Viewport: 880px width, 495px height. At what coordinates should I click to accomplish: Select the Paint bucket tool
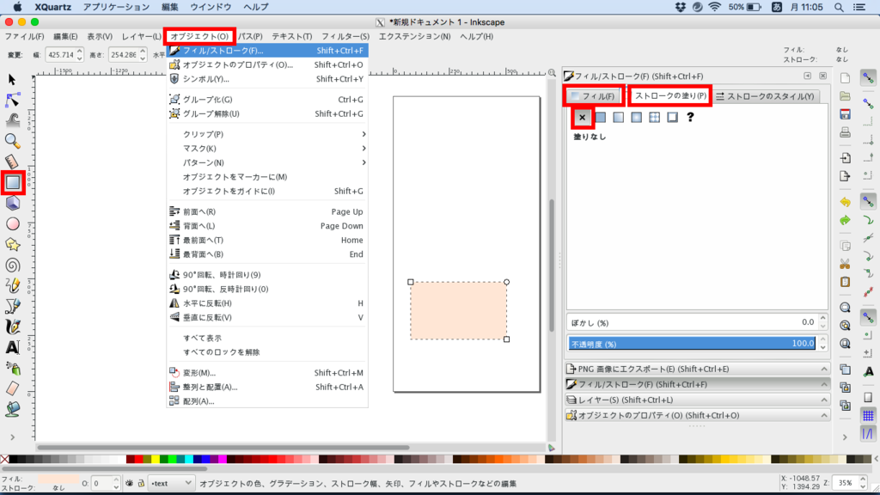[x=12, y=409]
